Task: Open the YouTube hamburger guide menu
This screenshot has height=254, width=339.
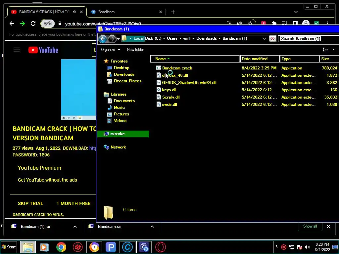Action: (x=17, y=50)
